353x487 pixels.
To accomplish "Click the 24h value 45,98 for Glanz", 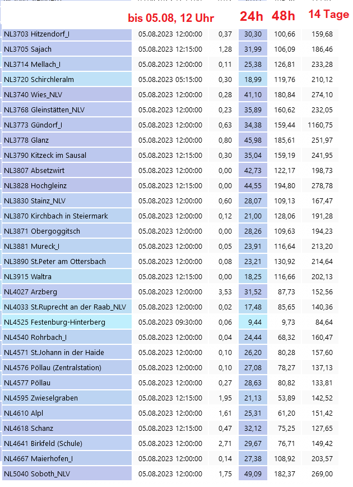I will point(253,140).
